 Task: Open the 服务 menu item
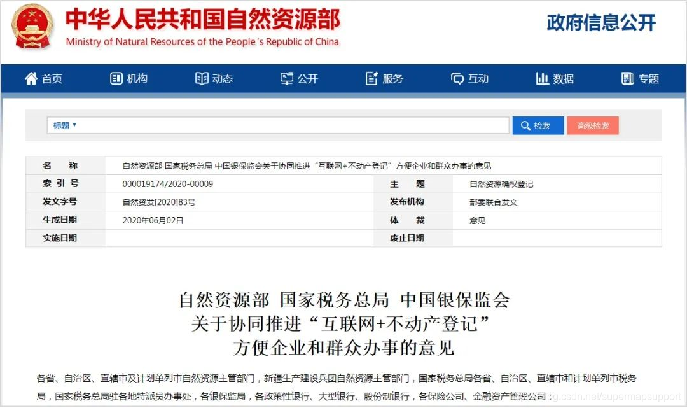(x=384, y=78)
